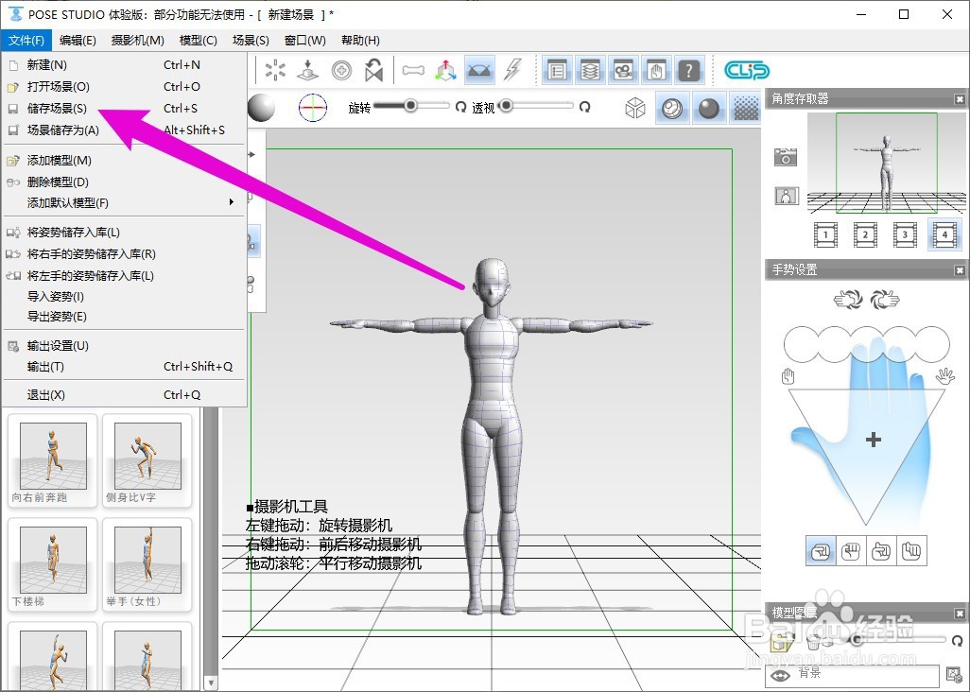Open 输出设置(U) from the menu
Image resolution: width=970 pixels, height=692 pixels.
[124, 346]
